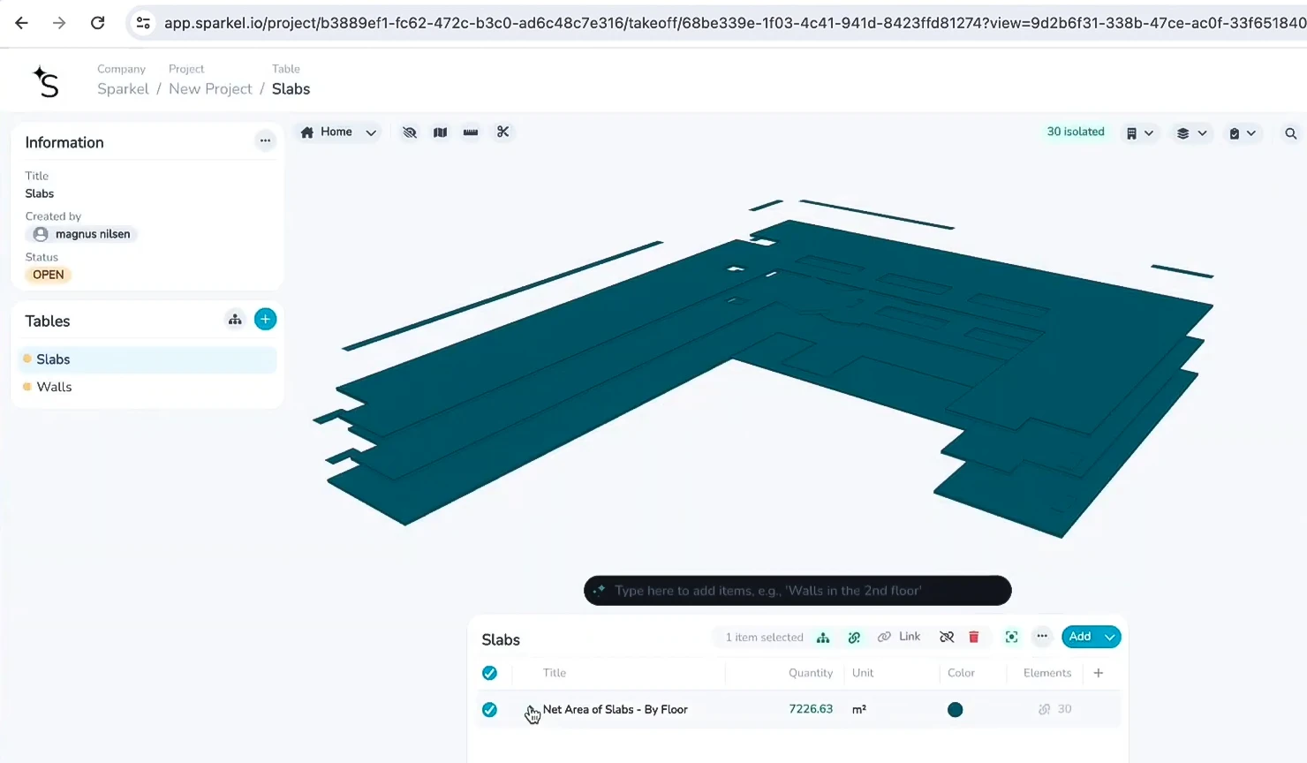Uncheck the select-all header checkbox
Screen dimensions: 1307x763
[x=489, y=673]
